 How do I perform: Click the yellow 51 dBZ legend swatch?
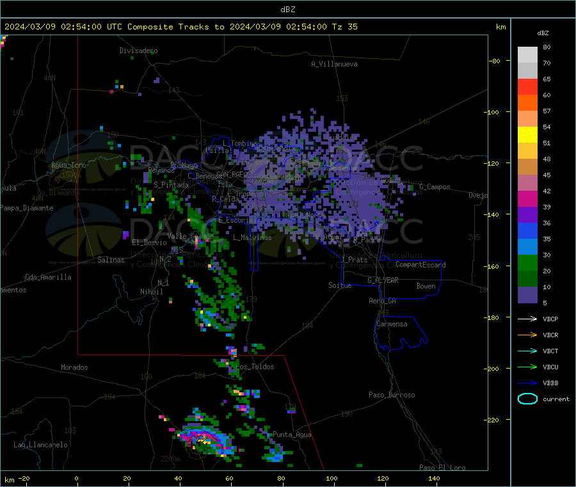pyautogui.click(x=527, y=135)
